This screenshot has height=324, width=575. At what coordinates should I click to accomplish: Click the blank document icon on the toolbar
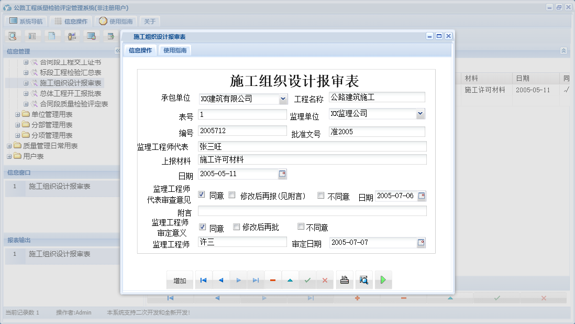pyautogui.click(x=51, y=36)
